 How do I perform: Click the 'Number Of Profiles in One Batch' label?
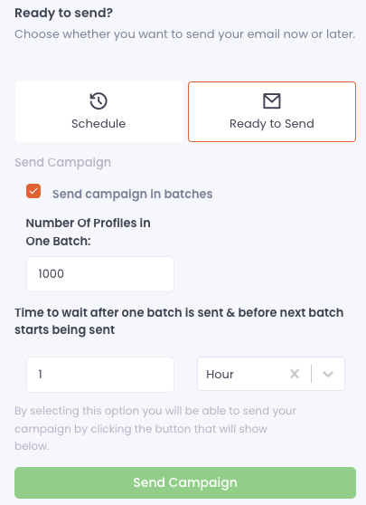(x=88, y=232)
